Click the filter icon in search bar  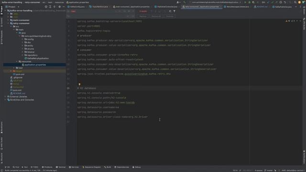174,11
